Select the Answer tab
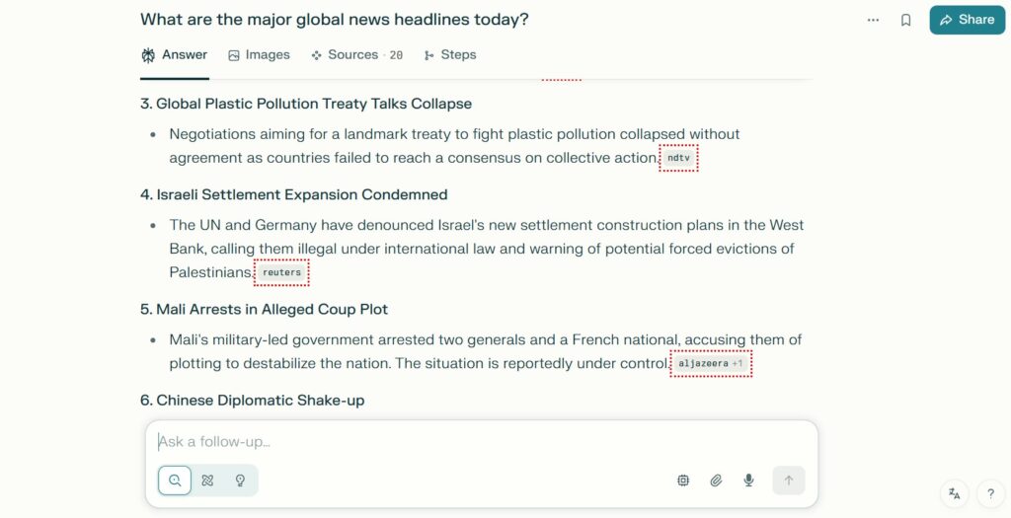Viewport: 1011px width, 518px height. point(174,55)
